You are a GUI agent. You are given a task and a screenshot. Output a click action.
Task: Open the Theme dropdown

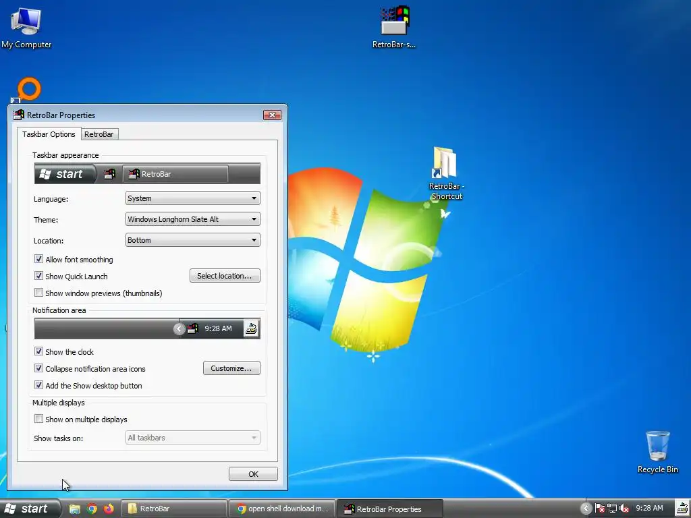[x=192, y=219]
